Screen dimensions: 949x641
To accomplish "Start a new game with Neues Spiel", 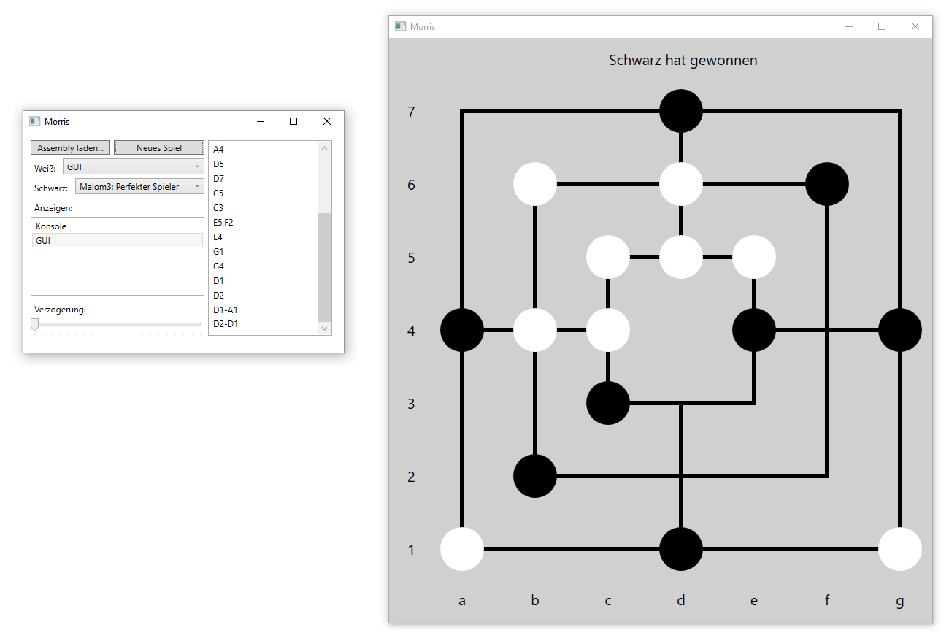I will 158,148.
